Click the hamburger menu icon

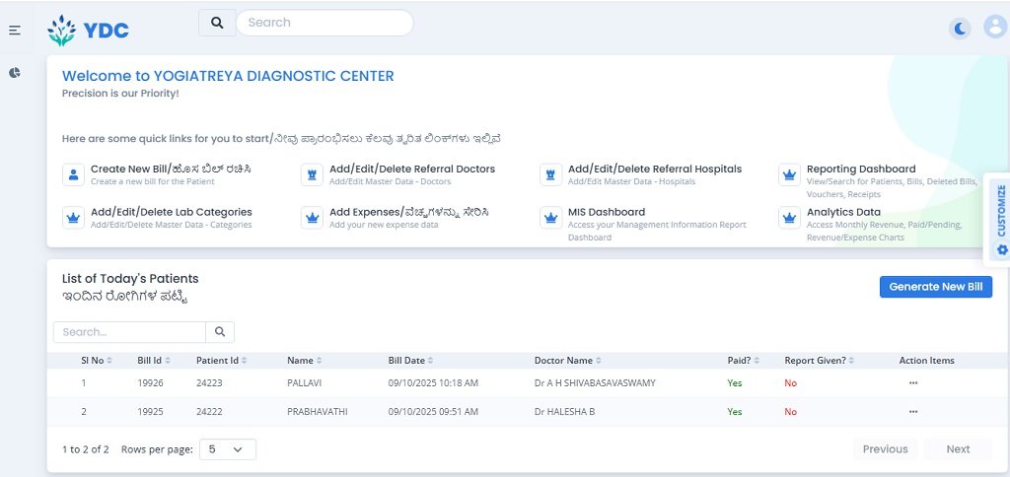pos(15,31)
